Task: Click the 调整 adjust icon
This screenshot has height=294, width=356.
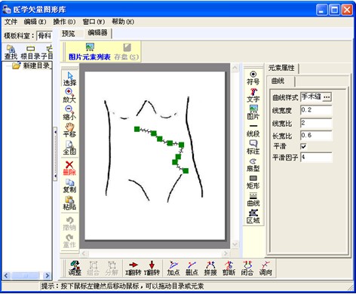Action: [x=75, y=268]
